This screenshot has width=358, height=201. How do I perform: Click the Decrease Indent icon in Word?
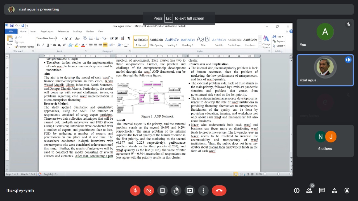[x=112, y=38]
